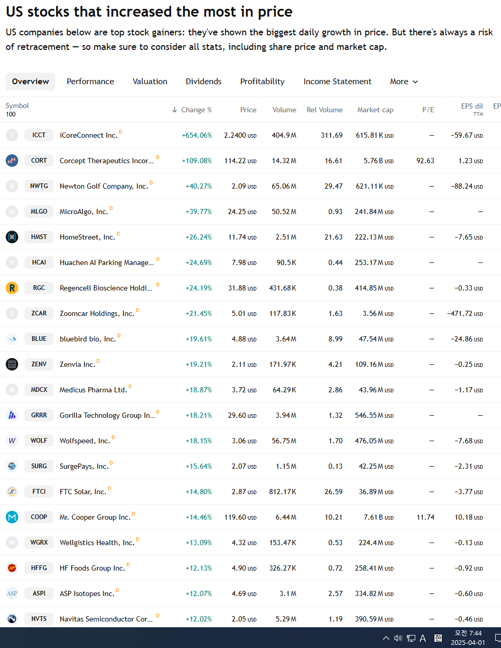Click the 119.60 USD price cell

pyautogui.click(x=240, y=517)
